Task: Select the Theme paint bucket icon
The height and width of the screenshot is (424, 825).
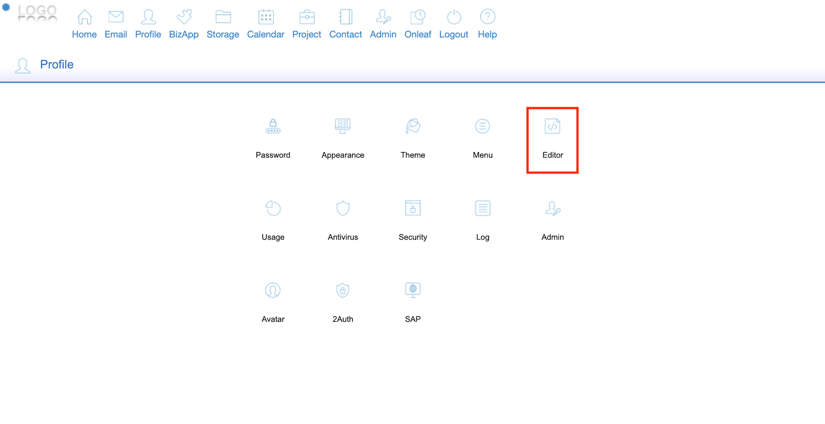Action: (x=412, y=126)
